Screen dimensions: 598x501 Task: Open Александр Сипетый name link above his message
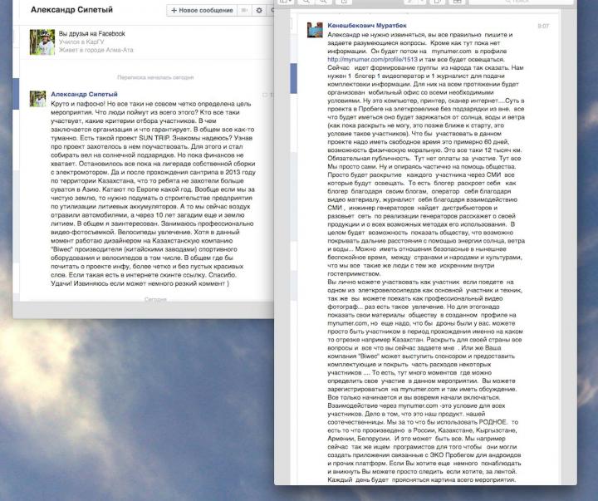pyautogui.click(x=84, y=94)
